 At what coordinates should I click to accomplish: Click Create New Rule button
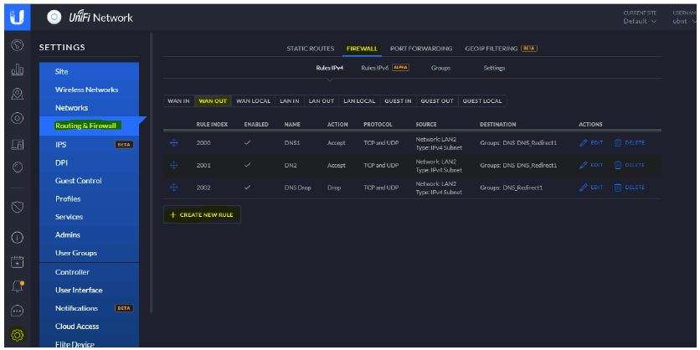pyautogui.click(x=203, y=214)
